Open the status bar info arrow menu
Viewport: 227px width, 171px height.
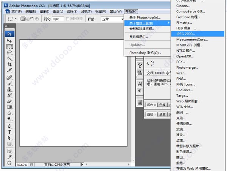coord(82,164)
